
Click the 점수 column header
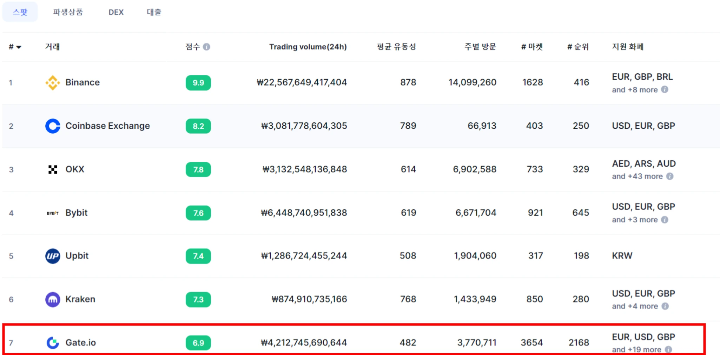click(x=193, y=47)
